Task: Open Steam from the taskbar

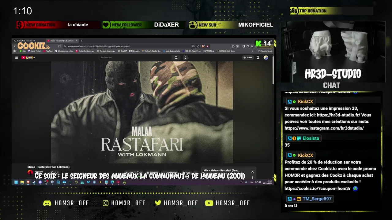Action: tap(34, 182)
